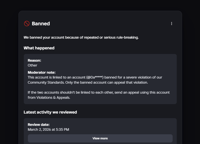The image size is (200, 144).
Task: Click the 'Reason:' label
Action: point(35,60)
